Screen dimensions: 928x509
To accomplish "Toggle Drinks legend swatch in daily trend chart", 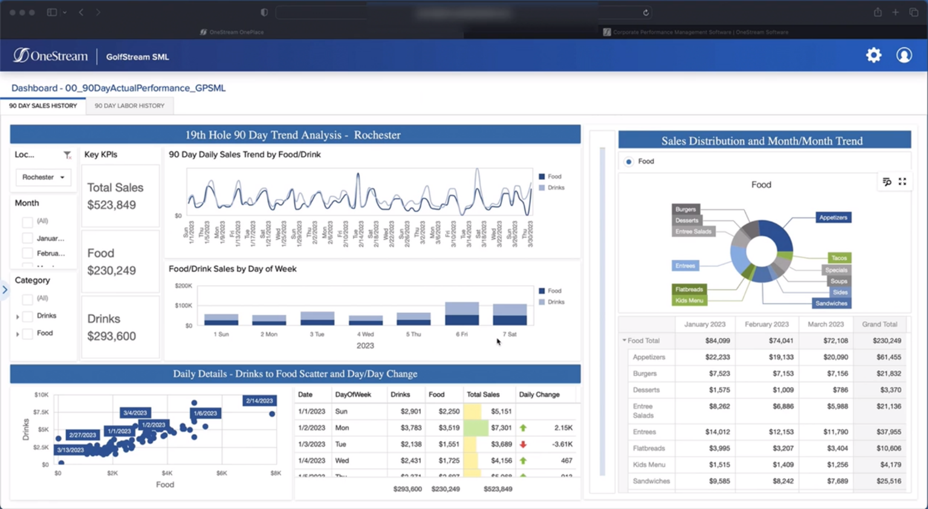I will 542,188.
